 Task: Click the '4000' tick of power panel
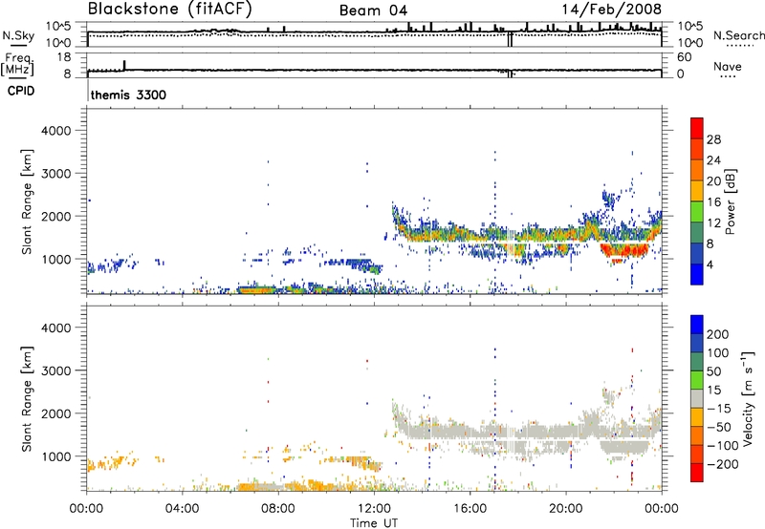[x=55, y=131]
